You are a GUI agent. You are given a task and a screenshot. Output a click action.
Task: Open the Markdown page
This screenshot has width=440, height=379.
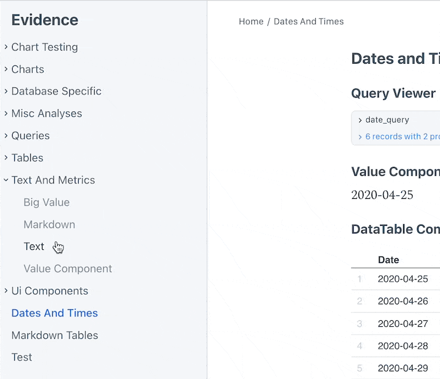coord(49,225)
